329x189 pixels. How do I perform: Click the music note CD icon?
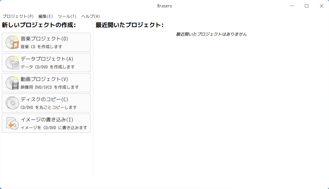(x=12, y=42)
